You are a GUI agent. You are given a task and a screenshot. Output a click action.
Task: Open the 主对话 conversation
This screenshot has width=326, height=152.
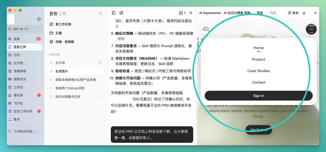[75, 63]
